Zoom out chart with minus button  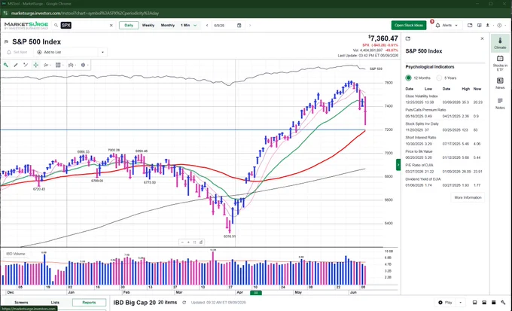click(182, 242)
